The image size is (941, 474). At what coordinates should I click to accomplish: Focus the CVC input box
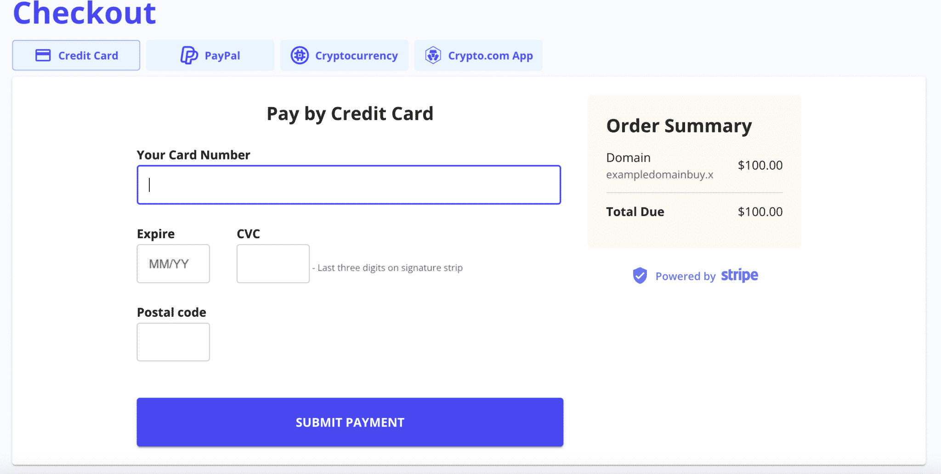pyautogui.click(x=273, y=263)
